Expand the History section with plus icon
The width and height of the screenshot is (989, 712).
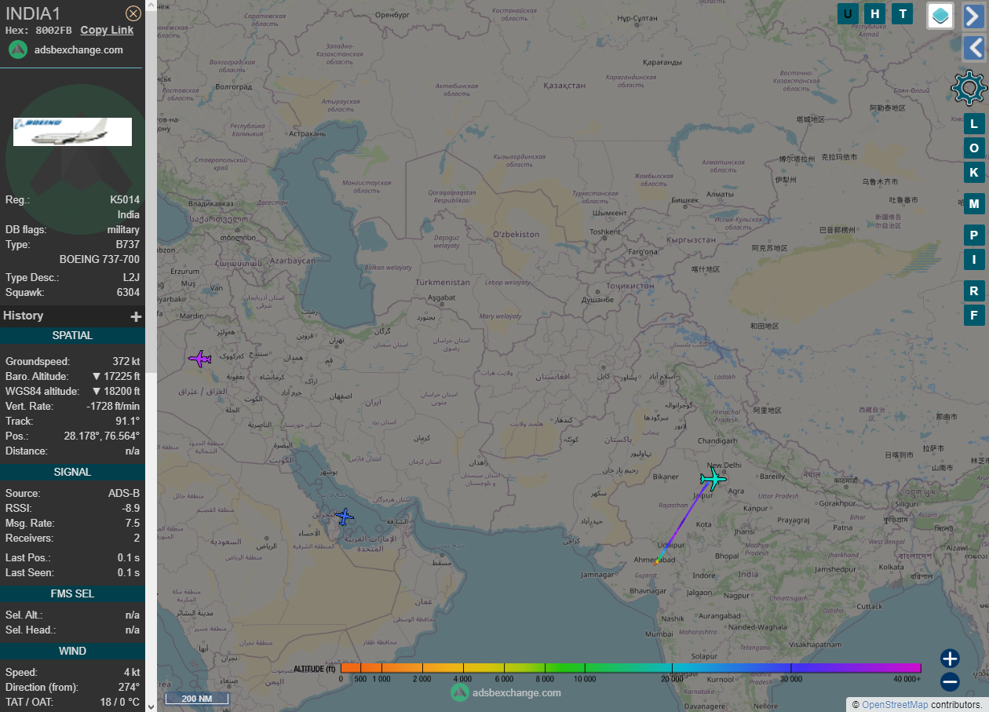coord(136,316)
